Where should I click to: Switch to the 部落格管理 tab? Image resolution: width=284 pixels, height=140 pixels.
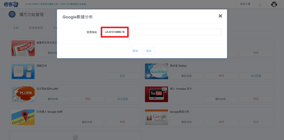[36, 28]
